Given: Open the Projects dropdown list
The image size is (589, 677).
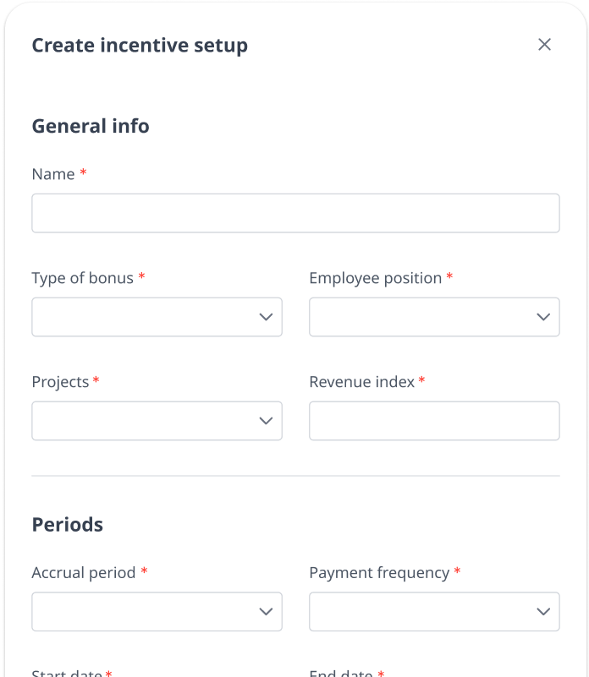Looking at the screenshot, I should tap(144, 421).
